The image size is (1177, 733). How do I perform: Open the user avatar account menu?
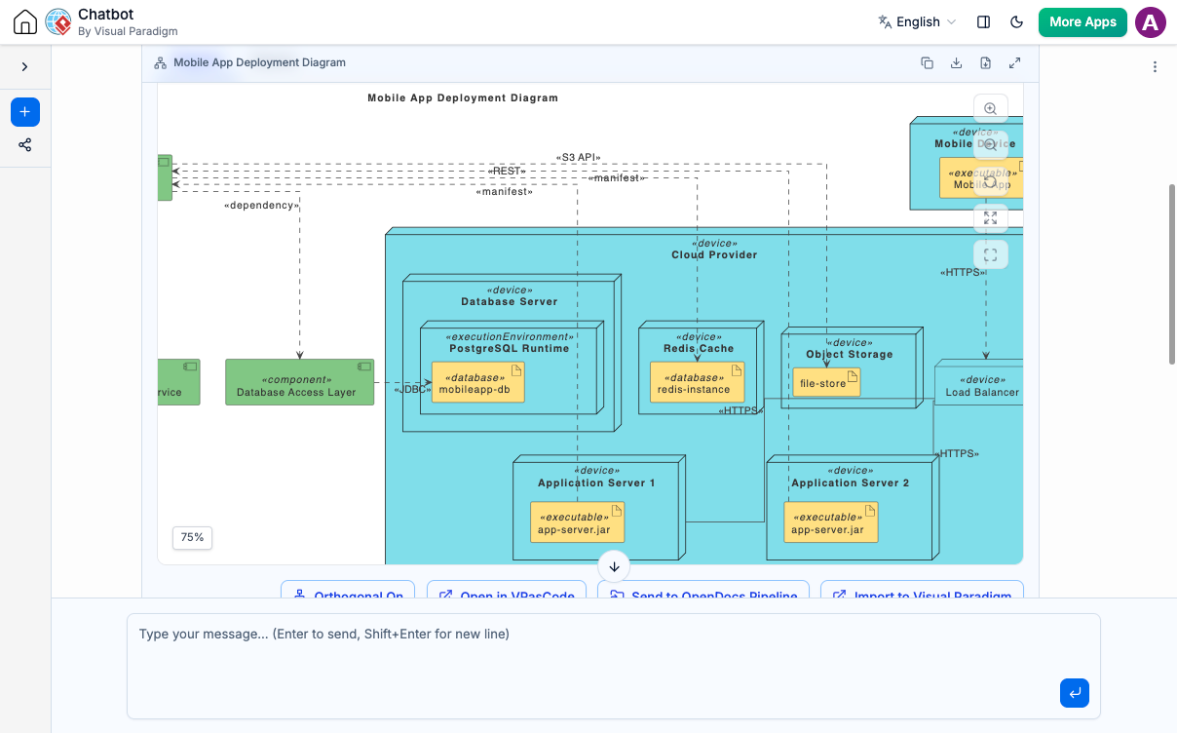1151,22
